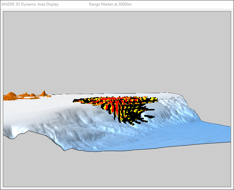Click the isolated black blob right of coverage
Image resolution: width=234 pixels, height=190 pixels.
pyautogui.click(x=149, y=116)
